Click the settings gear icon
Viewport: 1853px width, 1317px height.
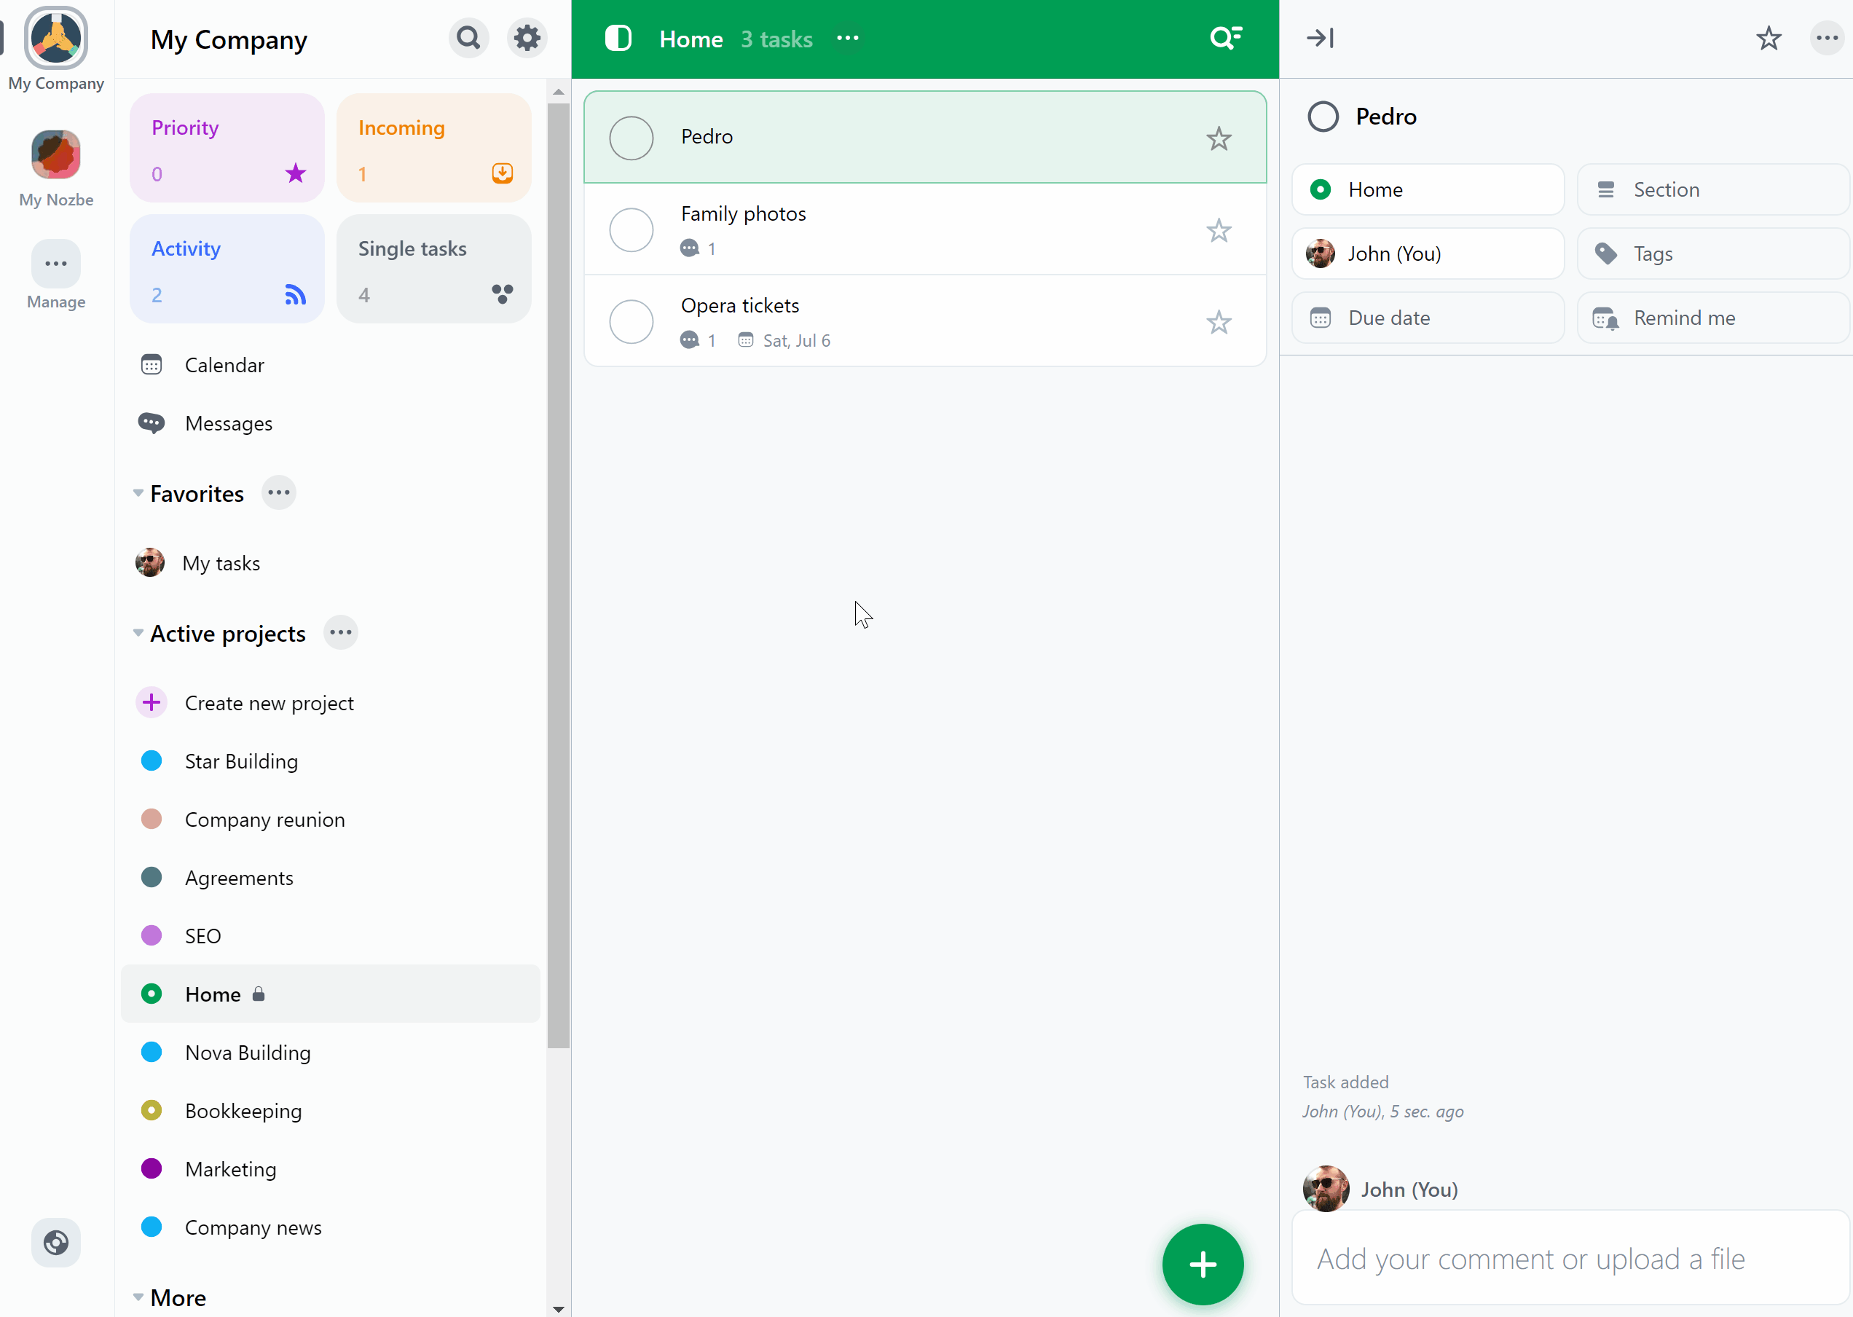click(x=524, y=37)
